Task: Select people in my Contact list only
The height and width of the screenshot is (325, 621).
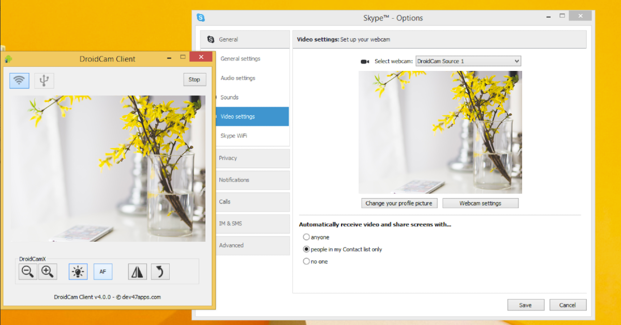Action: pos(306,249)
